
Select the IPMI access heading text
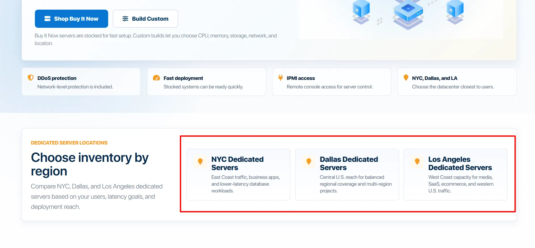click(301, 78)
